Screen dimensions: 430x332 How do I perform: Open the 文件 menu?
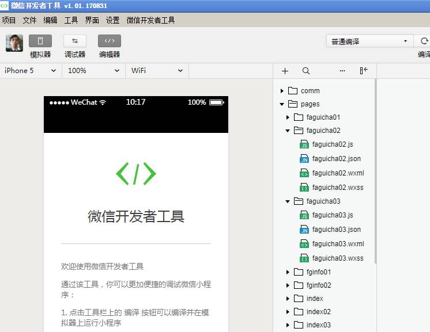(x=29, y=20)
